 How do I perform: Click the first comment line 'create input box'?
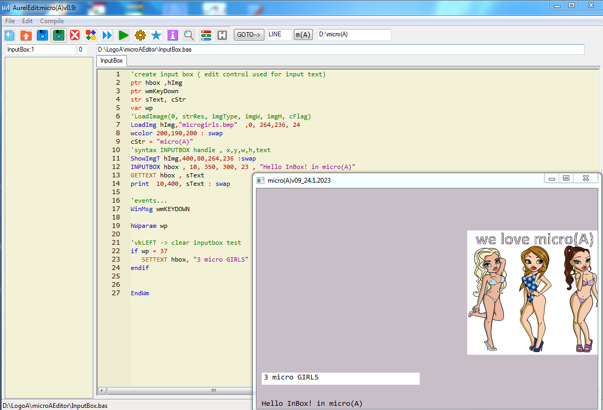[x=228, y=75]
